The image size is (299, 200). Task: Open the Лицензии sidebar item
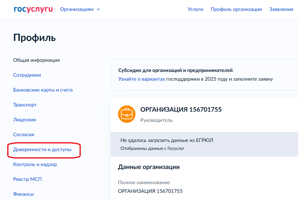[x=25, y=120]
